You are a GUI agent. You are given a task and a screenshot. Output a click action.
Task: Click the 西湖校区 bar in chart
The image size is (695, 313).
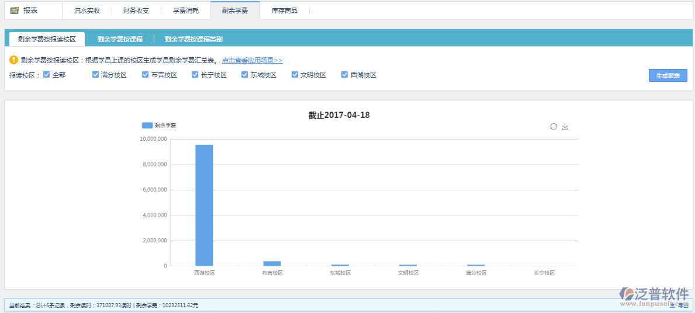coord(204,205)
